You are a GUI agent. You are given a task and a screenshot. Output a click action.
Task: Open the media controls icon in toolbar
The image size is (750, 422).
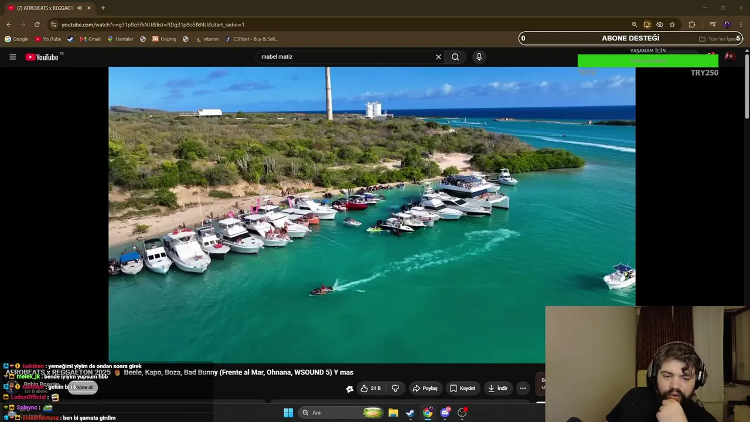click(x=712, y=25)
